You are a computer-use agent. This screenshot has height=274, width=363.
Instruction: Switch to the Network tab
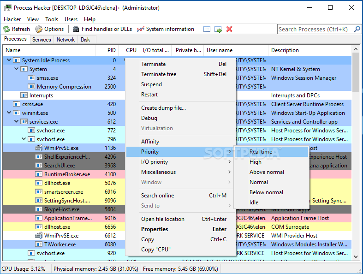66,40
